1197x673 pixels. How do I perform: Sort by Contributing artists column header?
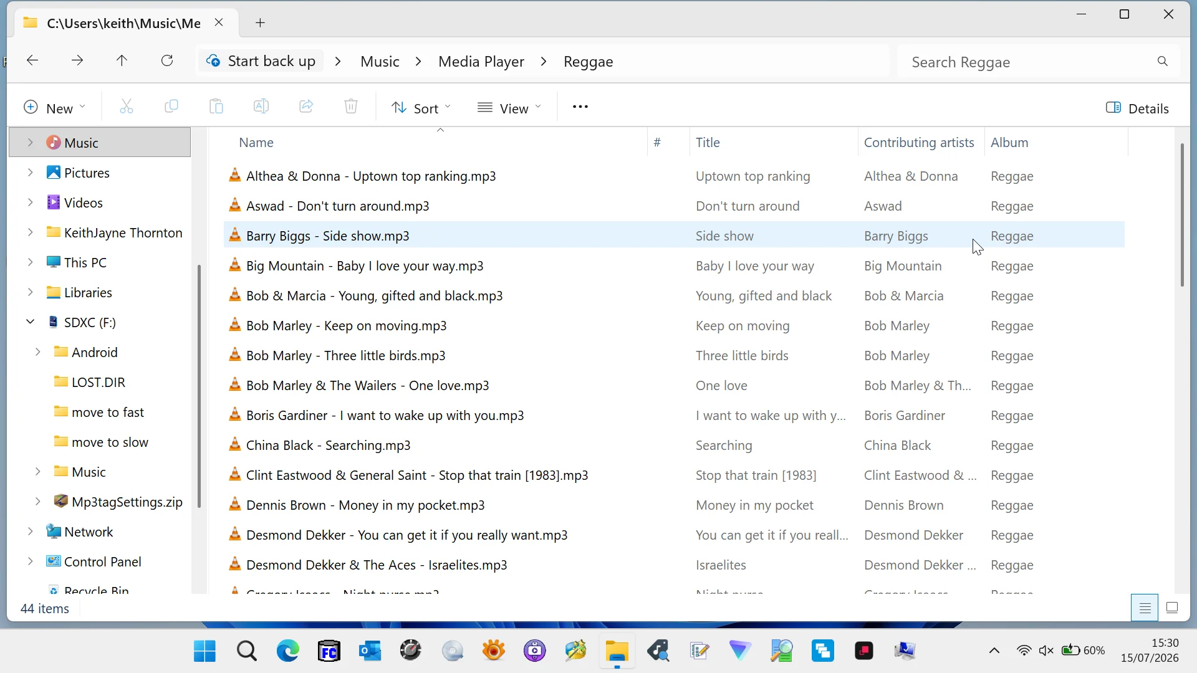(920, 143)
